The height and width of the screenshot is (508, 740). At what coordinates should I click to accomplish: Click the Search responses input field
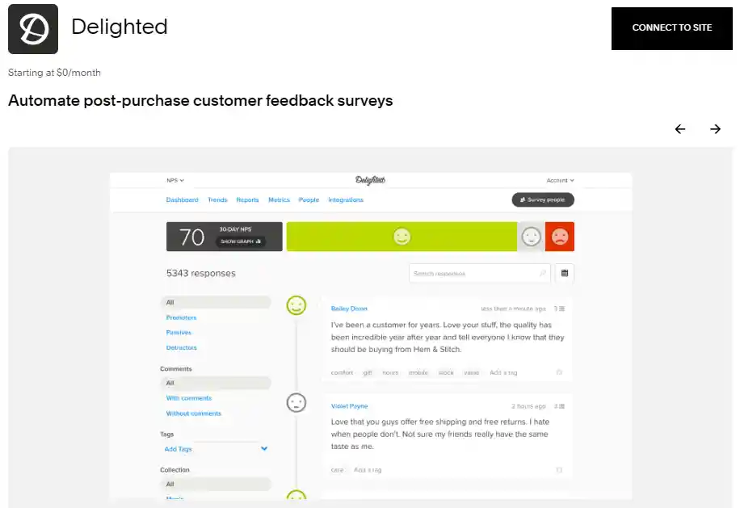(480, 273)
